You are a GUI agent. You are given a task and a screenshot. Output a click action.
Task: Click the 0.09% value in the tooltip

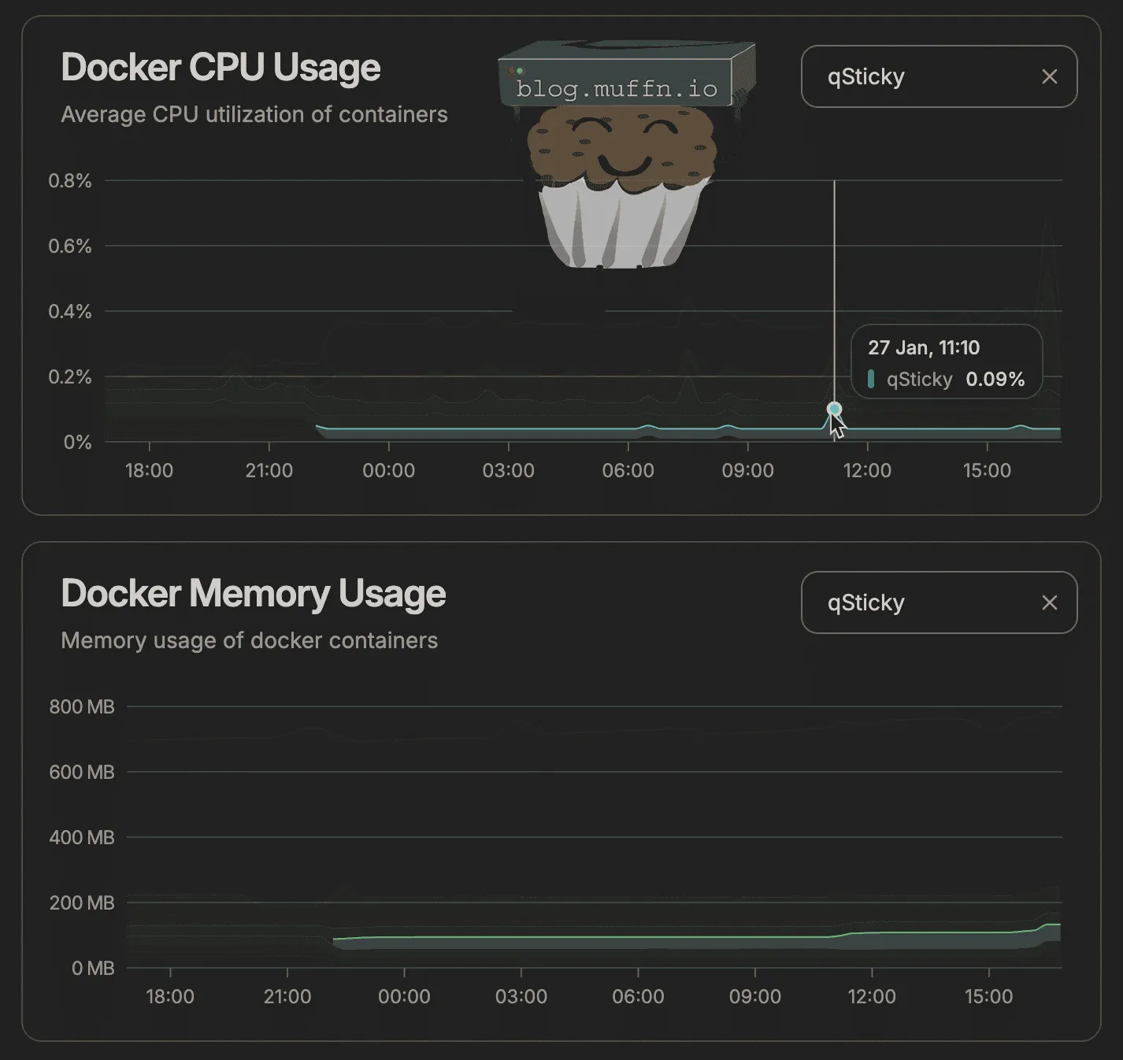tap(995, 379)
